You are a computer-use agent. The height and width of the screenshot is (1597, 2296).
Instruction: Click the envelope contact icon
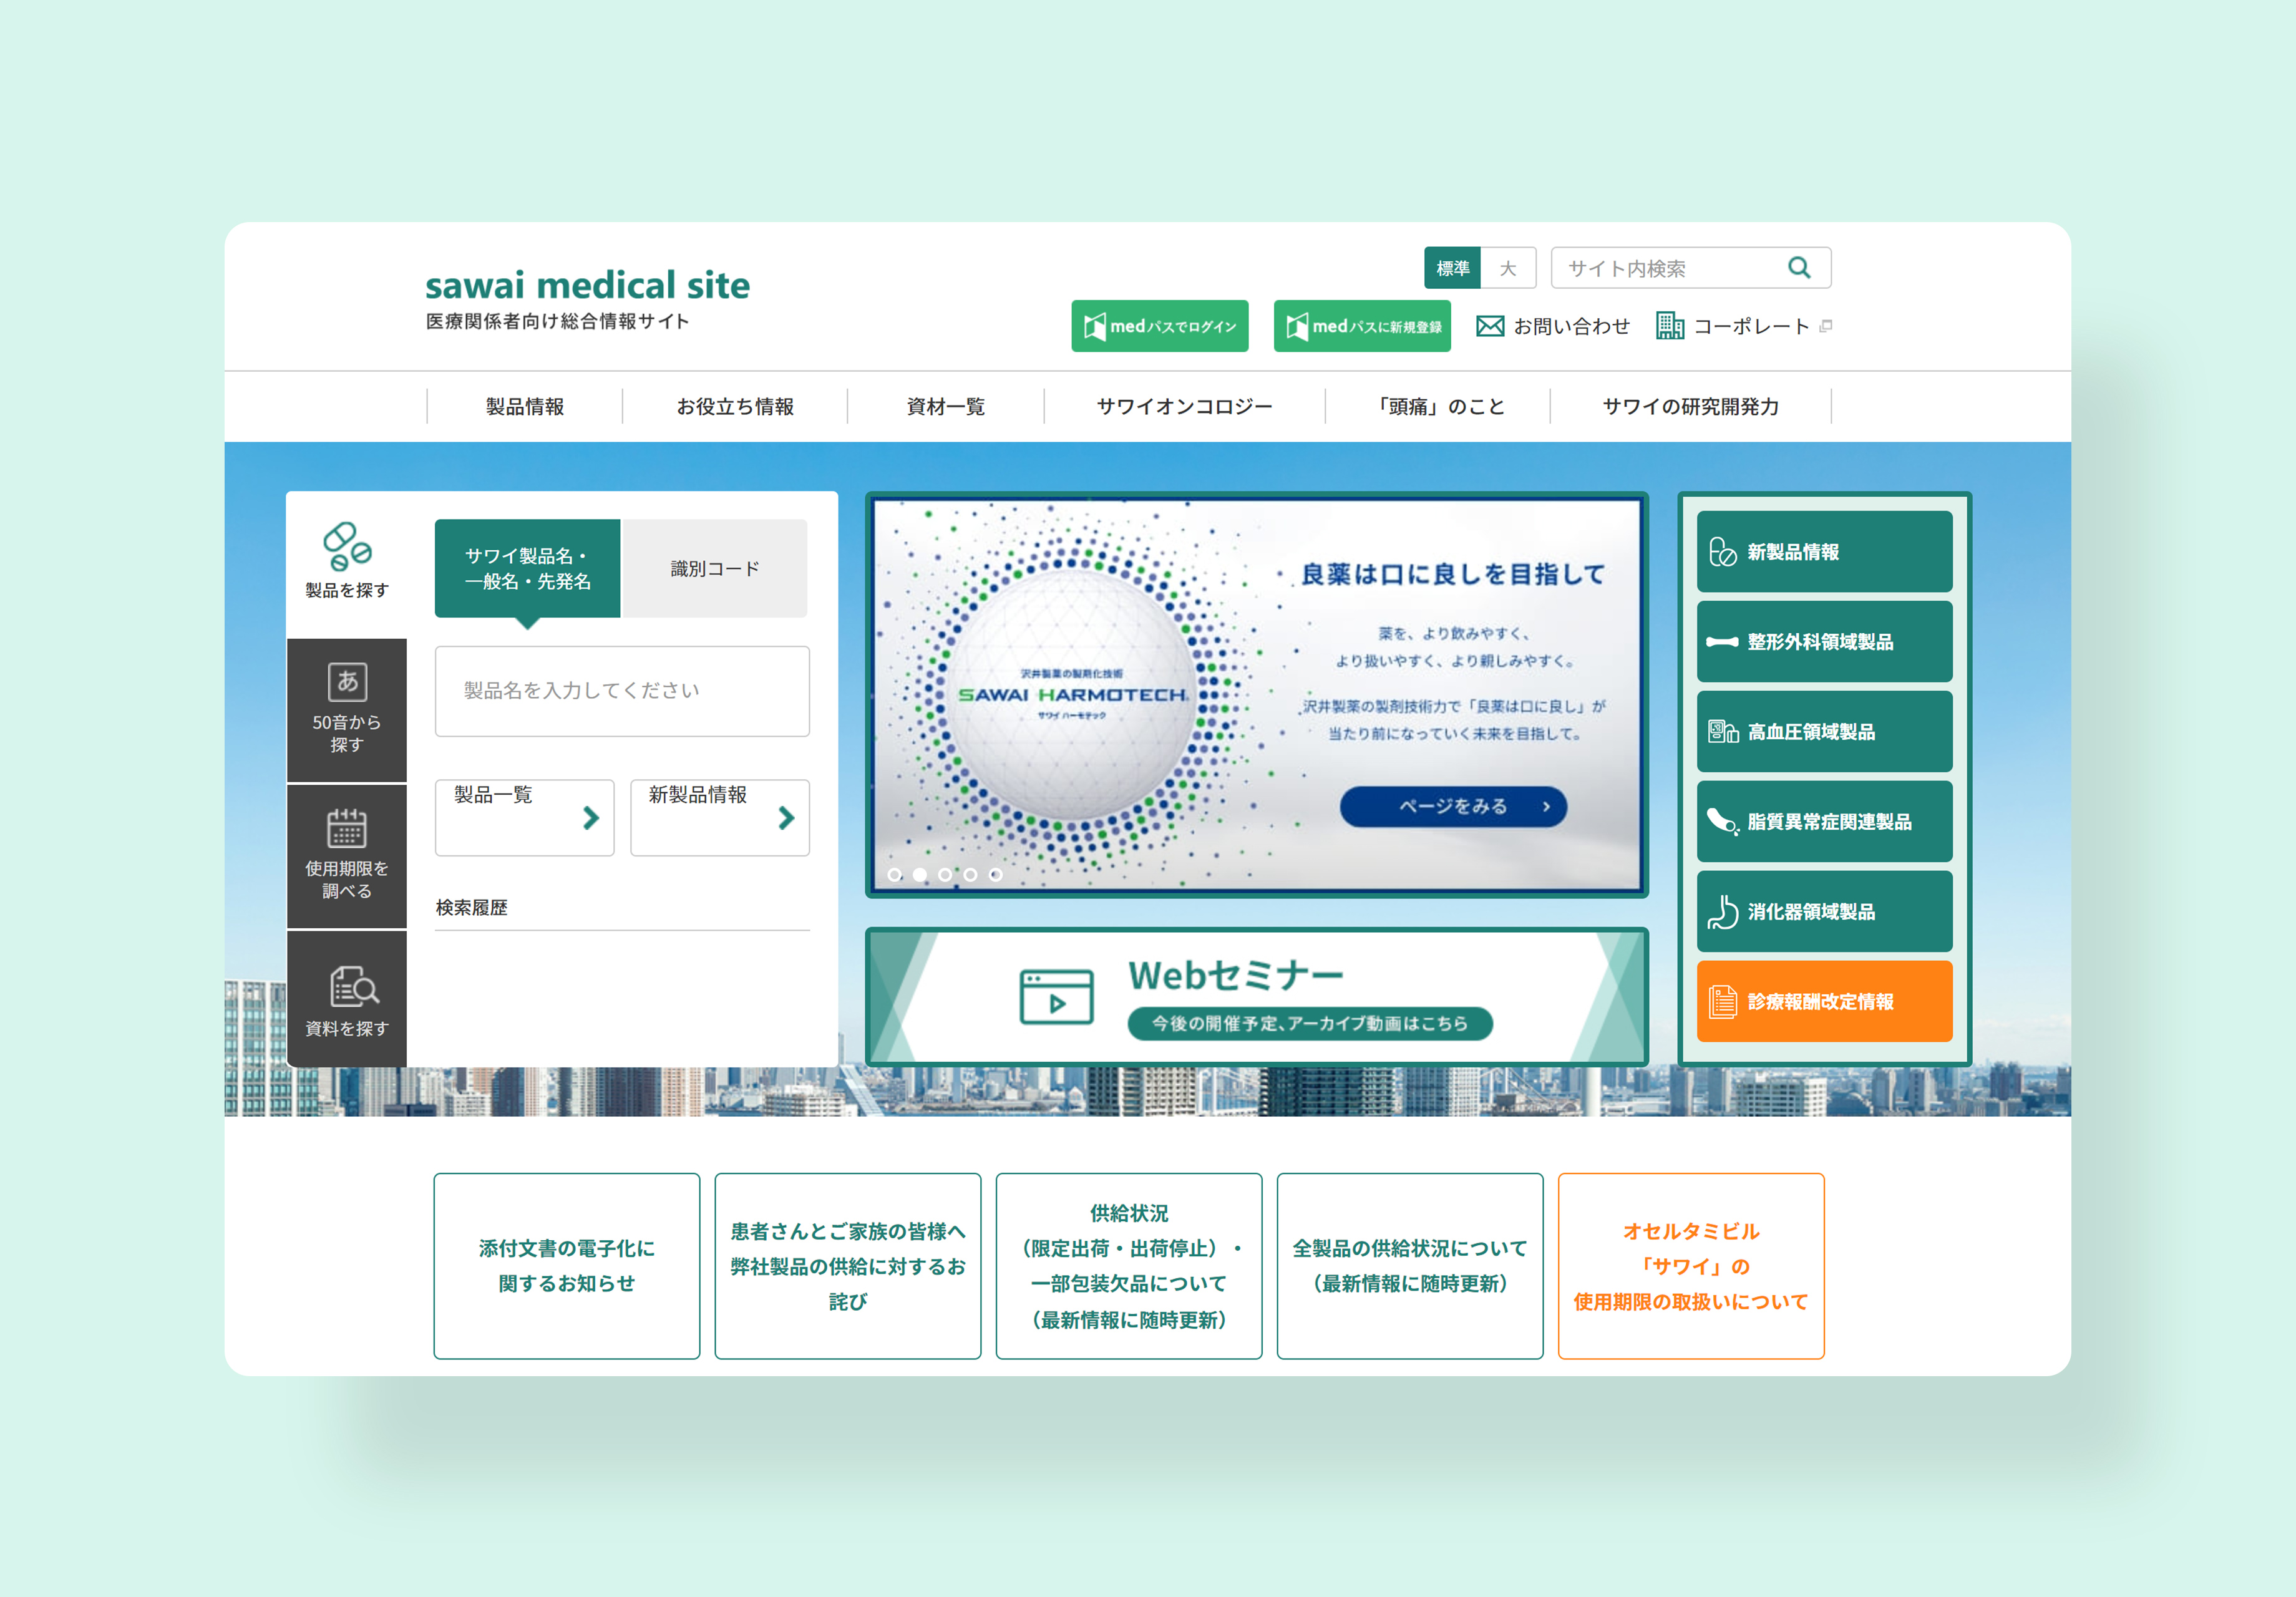click(1490, 326)
